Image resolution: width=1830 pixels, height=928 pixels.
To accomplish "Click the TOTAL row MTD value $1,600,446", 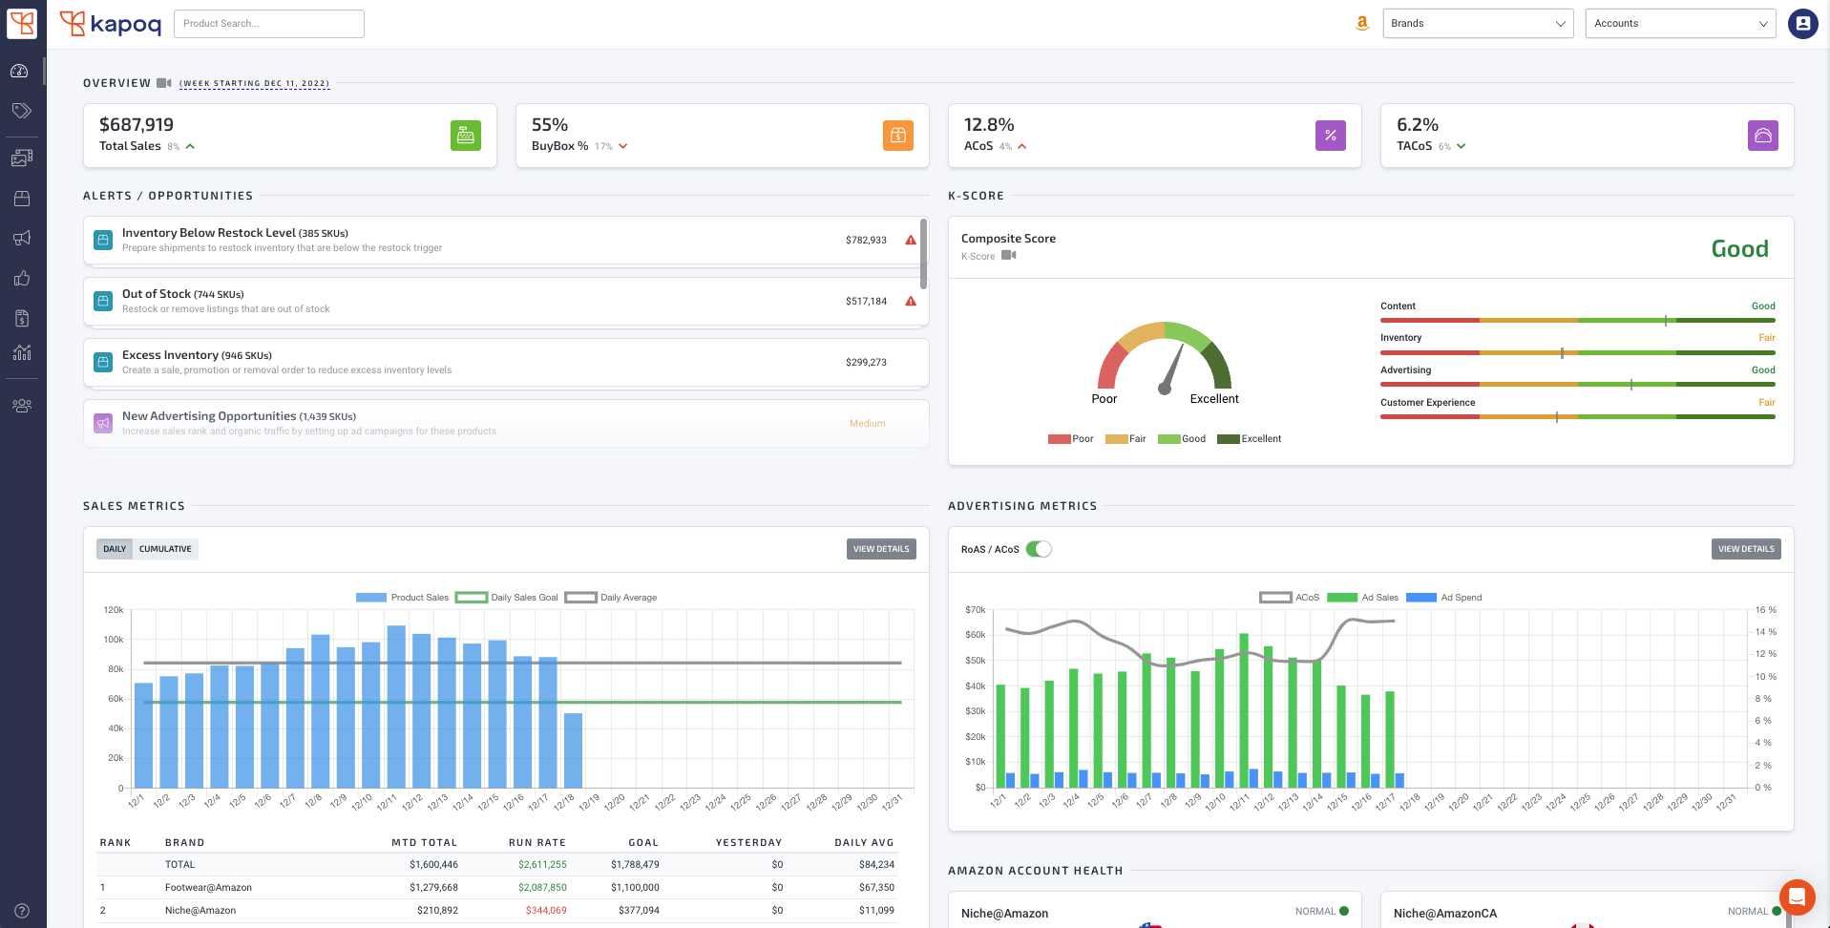I will [x=434, y=865].
